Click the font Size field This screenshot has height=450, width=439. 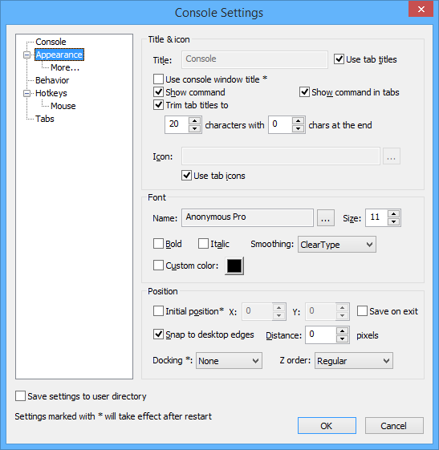[x=376, y=218]
